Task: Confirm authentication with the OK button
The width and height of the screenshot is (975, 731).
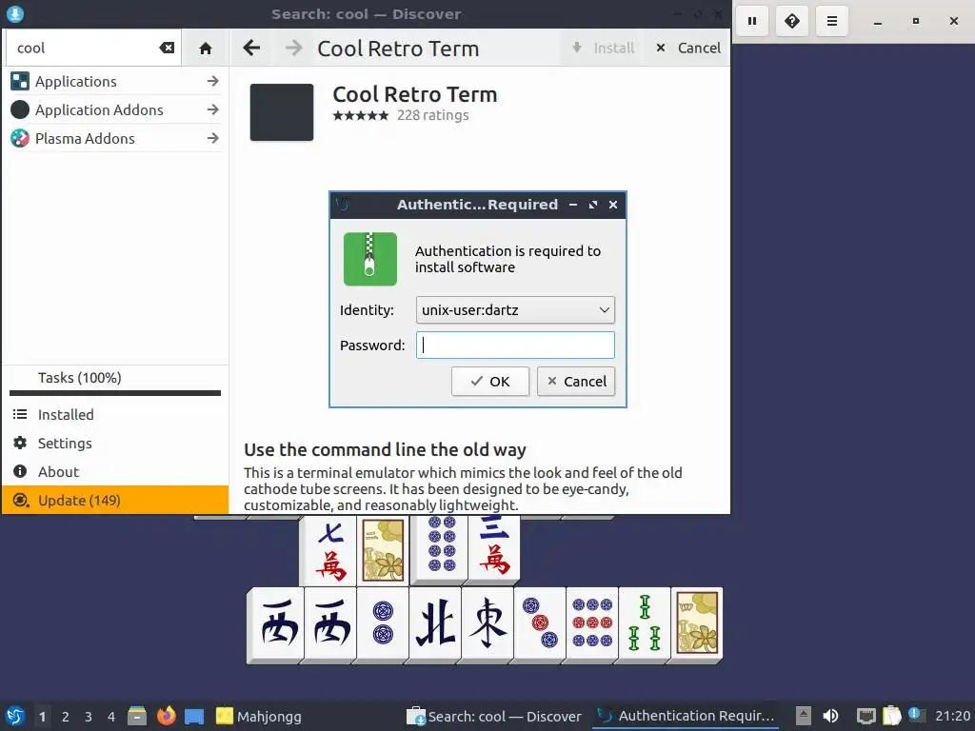Action: click(490, 381)
